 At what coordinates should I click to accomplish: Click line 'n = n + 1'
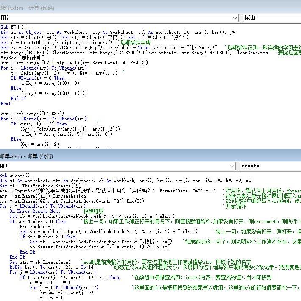pyautogui.click(x=51, y=298)
